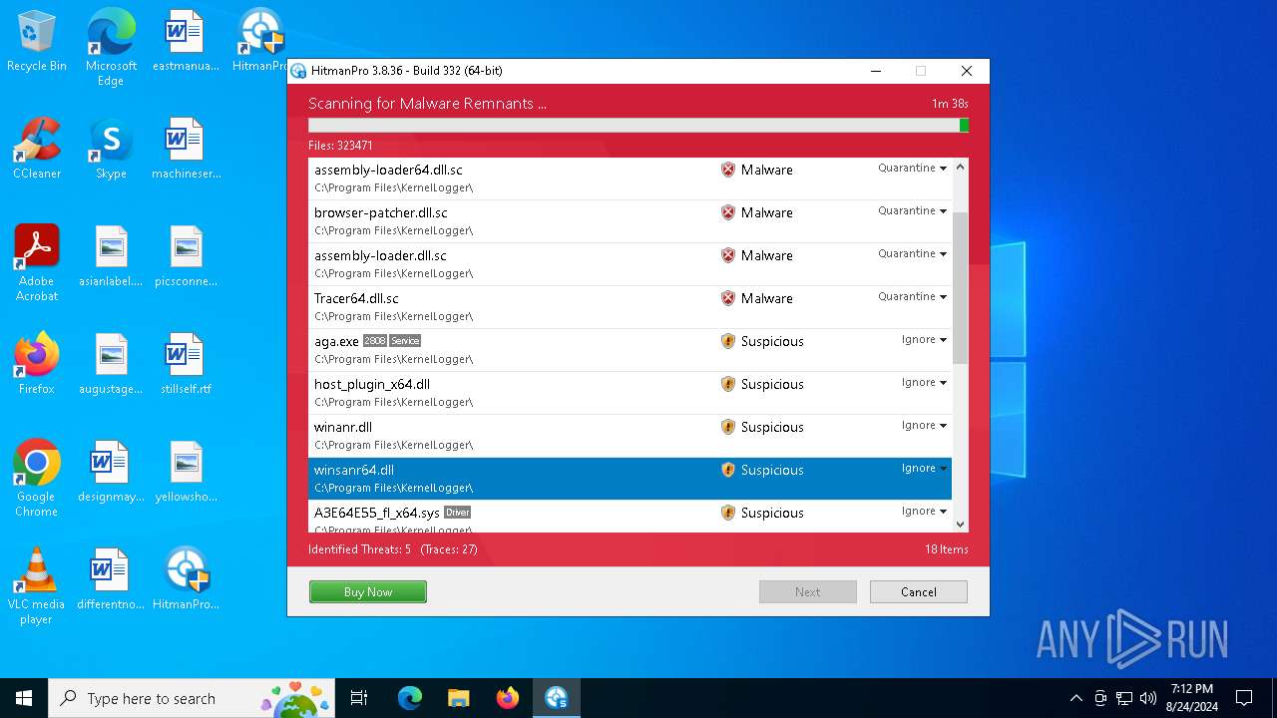The width and height of the screenshot is (1277, 718).
Task: Open the HitmanPro desktop icon near bottom
Action: [186, 580]
